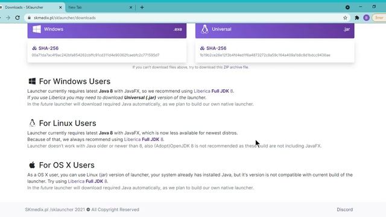The height and width of the screenshot is (217, 386).
Task: Open Liberica Full JDK 8 link in Windows section
Action: coord(213,91)
